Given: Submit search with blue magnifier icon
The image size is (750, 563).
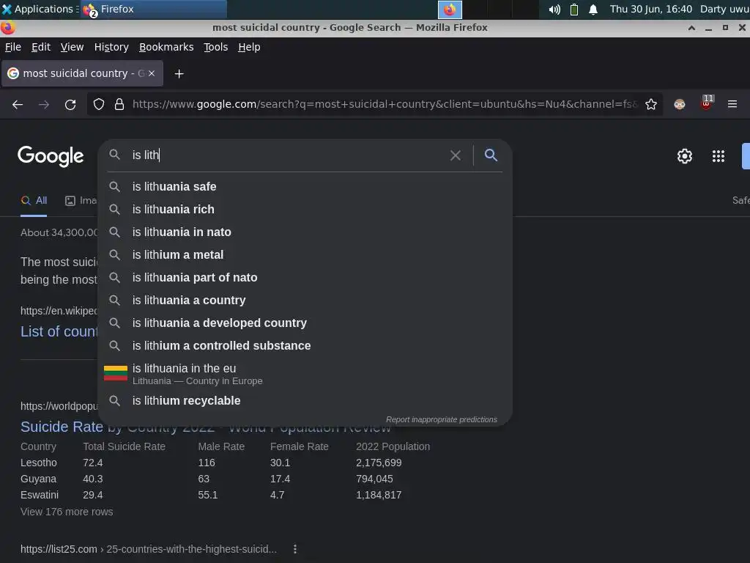Looking at the screenshot, I should (491, 155).
